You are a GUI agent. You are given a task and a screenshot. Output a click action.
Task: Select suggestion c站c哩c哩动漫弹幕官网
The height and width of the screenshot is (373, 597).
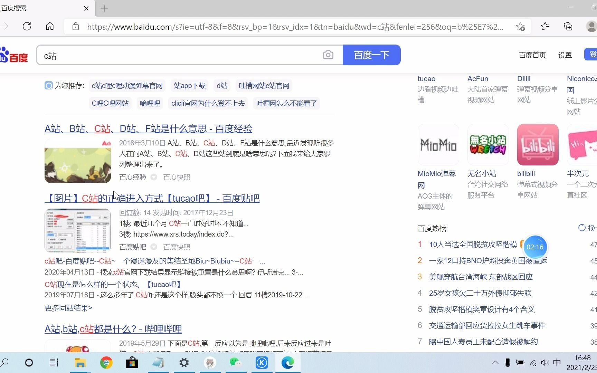(x=127, y=86)
